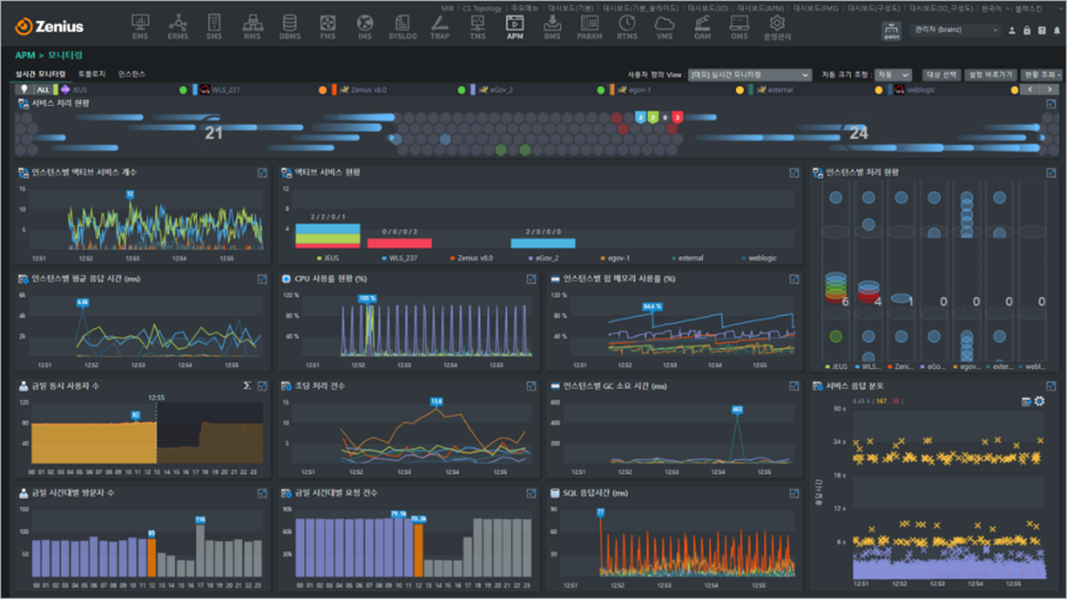Open the SYSLOG module
This screenshot has height=599, width=1067.
[403, 27]
